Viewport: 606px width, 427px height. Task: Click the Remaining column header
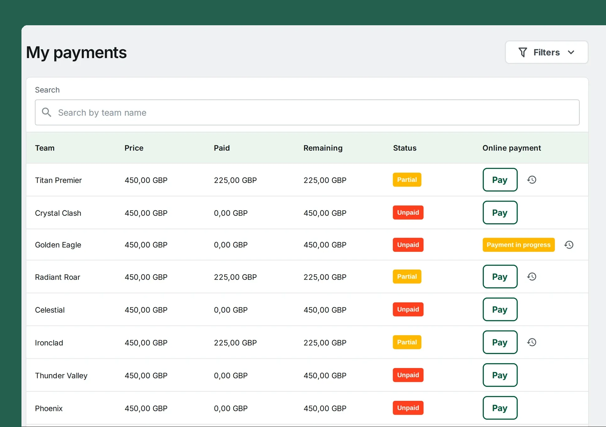pos(323,148)
